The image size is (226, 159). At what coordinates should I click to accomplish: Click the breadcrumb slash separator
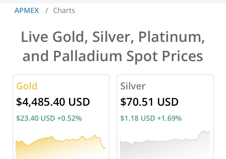pos(47,11)
